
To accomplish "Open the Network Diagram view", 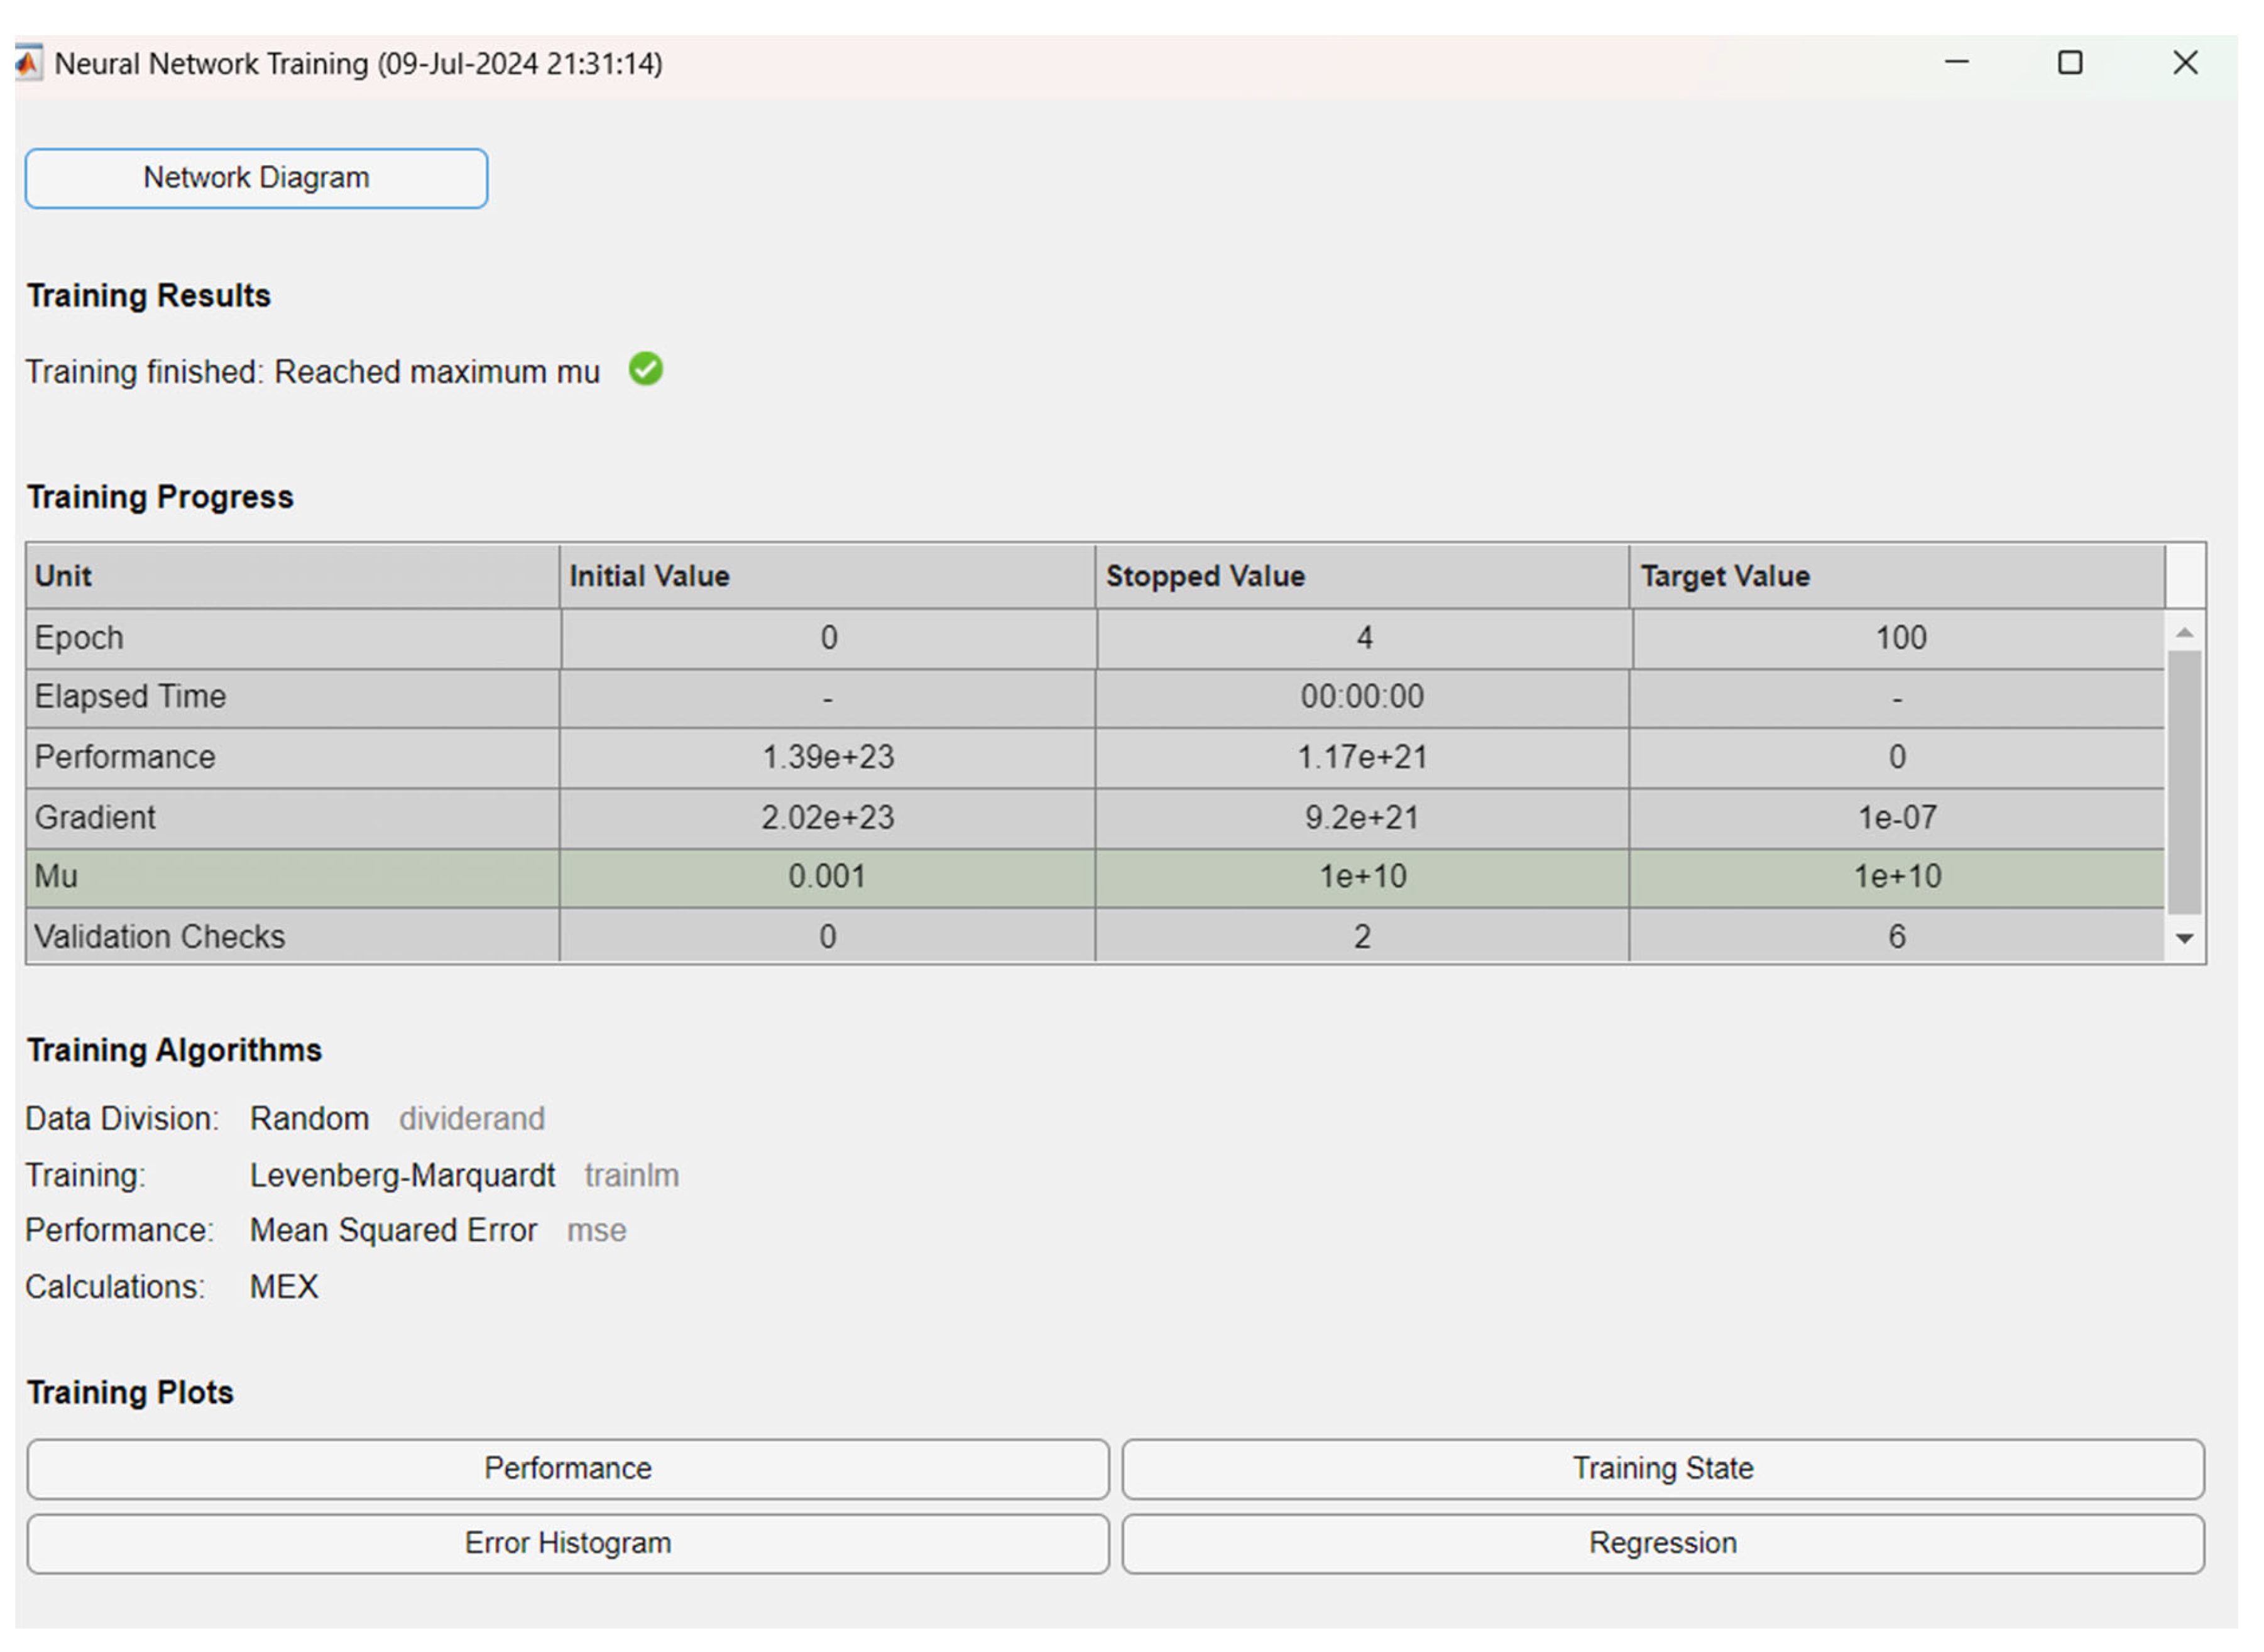I will point(256,178).
